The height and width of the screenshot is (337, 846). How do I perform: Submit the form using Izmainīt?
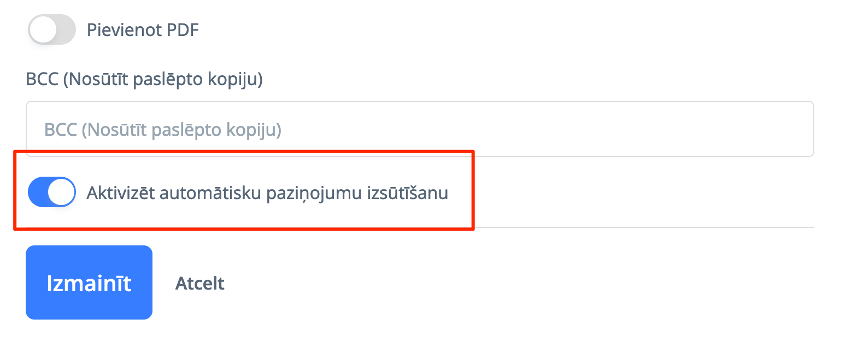click(x=89, y=282)
